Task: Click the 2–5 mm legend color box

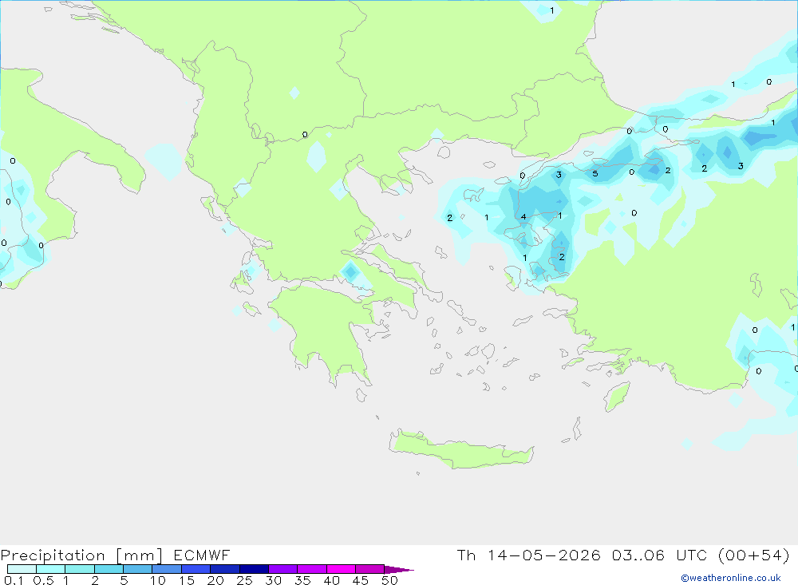Action: pos(109,569)
